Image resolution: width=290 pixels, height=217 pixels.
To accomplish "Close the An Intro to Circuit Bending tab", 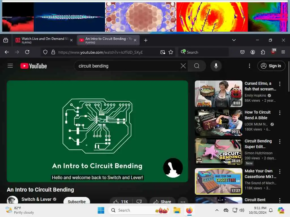I will (135, 40).
